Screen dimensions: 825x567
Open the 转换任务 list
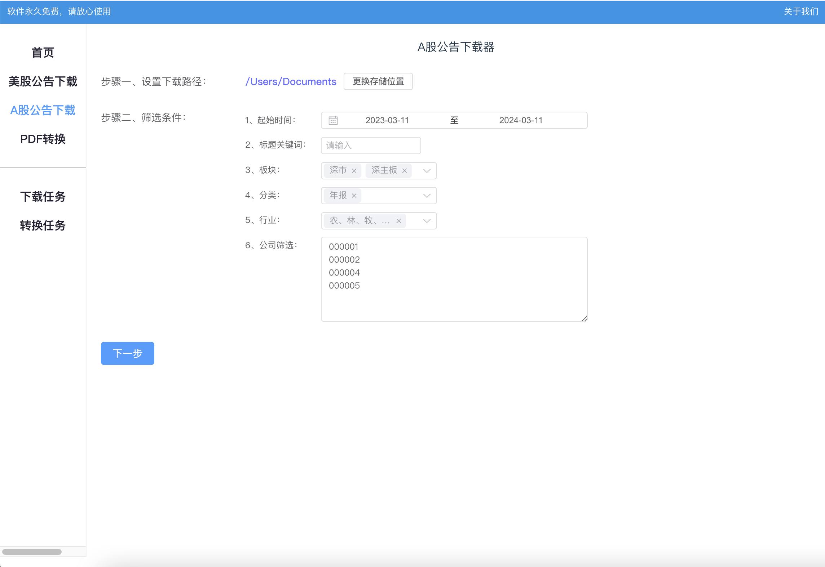[43, 226]
